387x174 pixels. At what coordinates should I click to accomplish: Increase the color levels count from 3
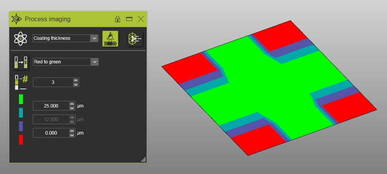[x=76, y=80]
